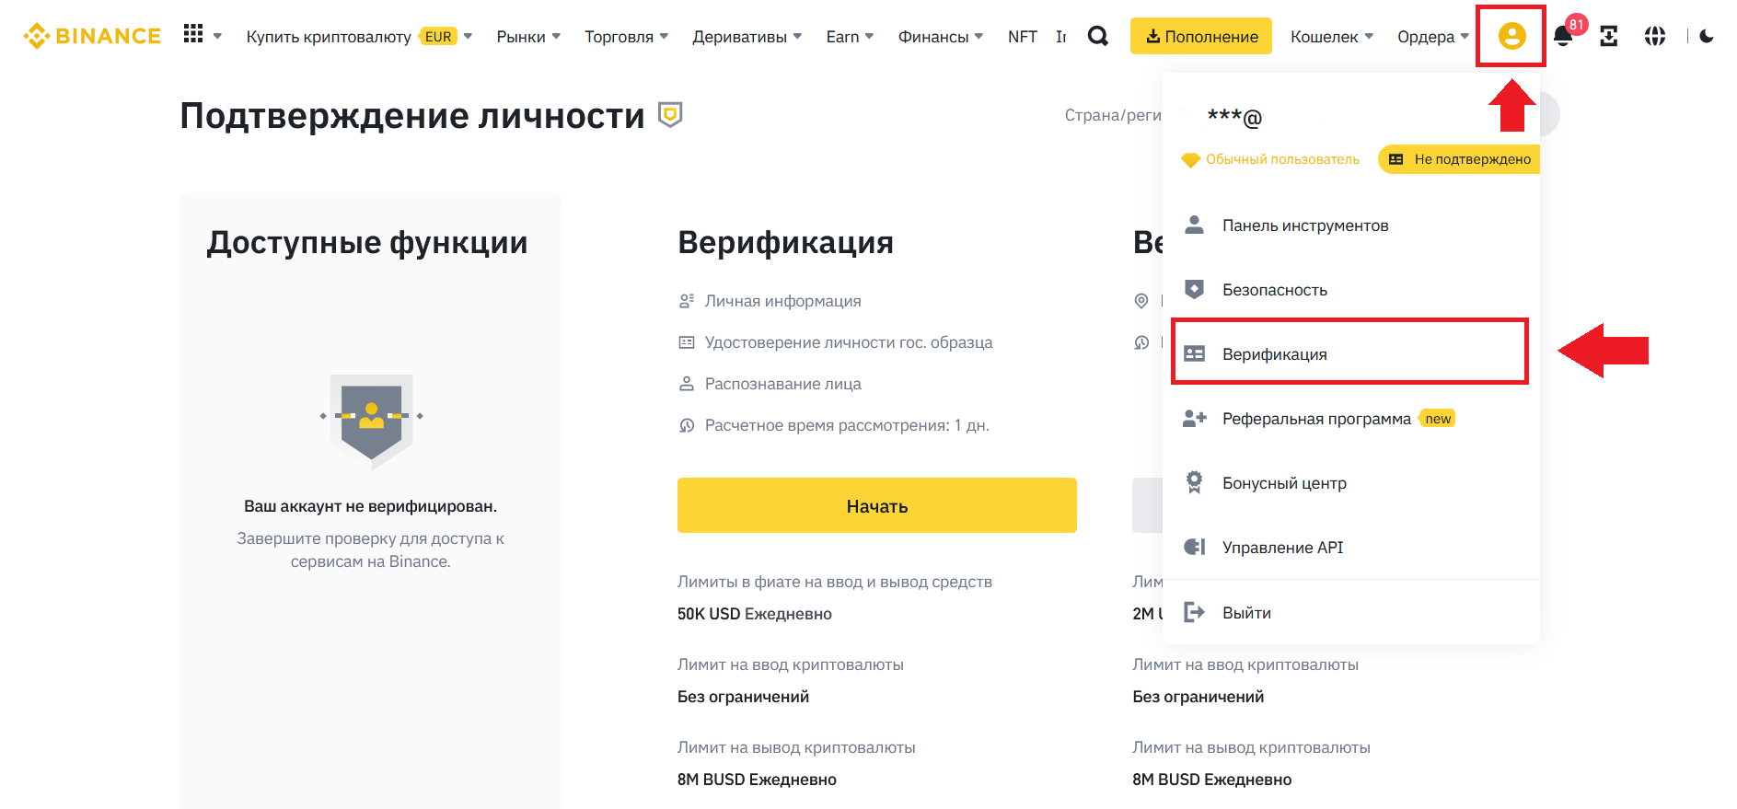Select Выйти menu entry
Viewport: 1737px width, 809px height.
point(1351,613)
